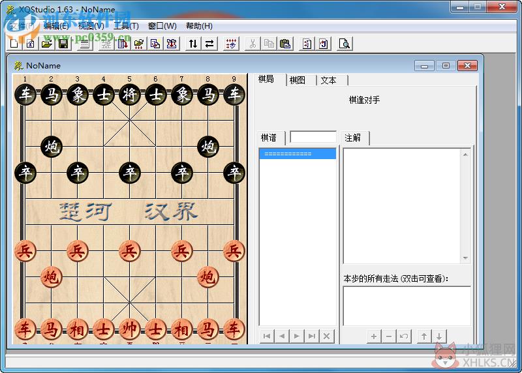
Task: Click the 棋逢对手 title text
Action: (x=364, y=100)
